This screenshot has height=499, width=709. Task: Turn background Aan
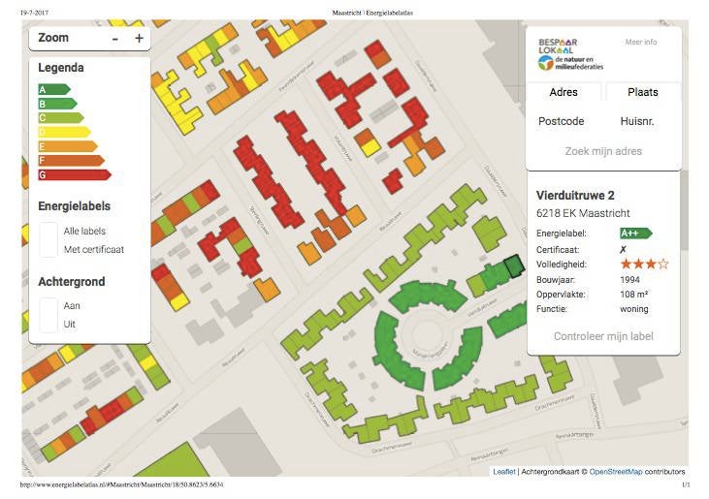point(72,306)
